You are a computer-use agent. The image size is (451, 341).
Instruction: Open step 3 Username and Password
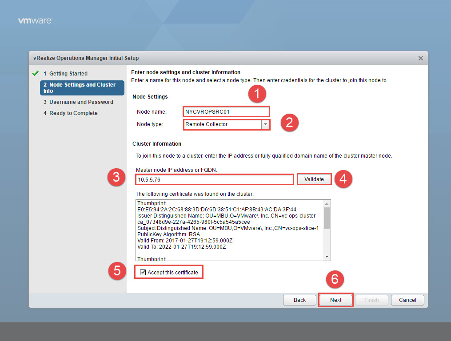click(78, 102)
